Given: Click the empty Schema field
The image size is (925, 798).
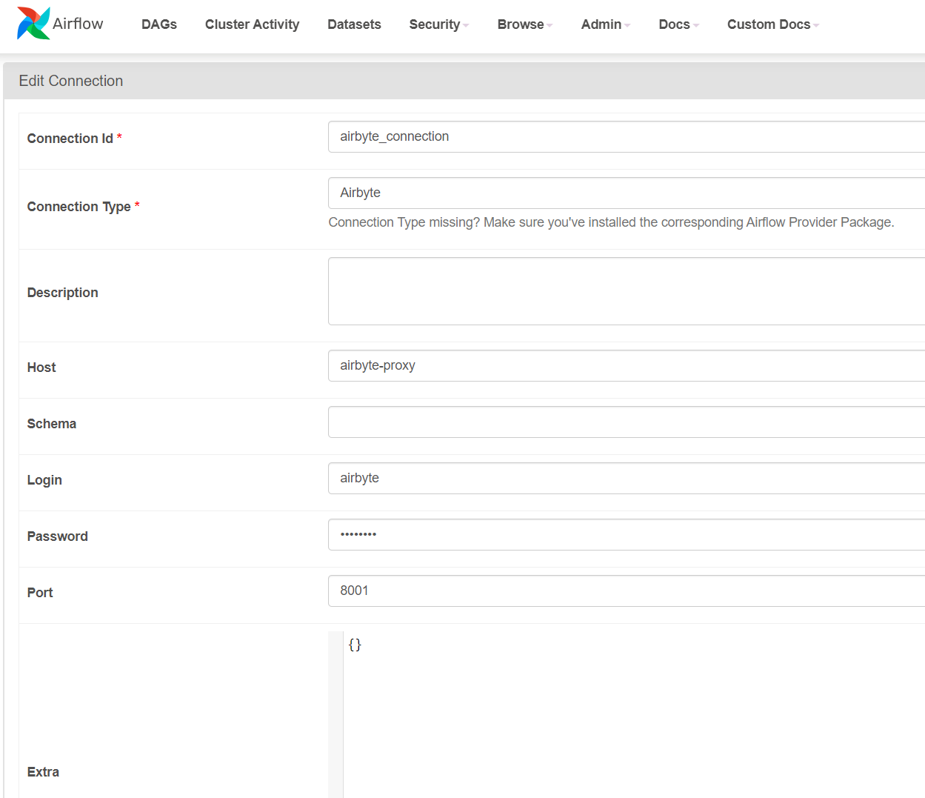Looking at the screenshot, I should click(627, 422).
